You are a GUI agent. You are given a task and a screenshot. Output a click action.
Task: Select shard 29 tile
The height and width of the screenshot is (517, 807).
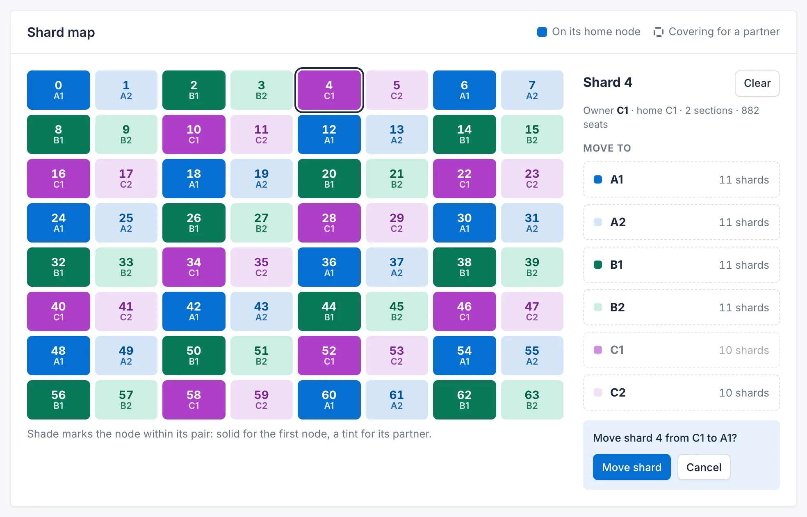pyautogui.click(x=397, y=223)
